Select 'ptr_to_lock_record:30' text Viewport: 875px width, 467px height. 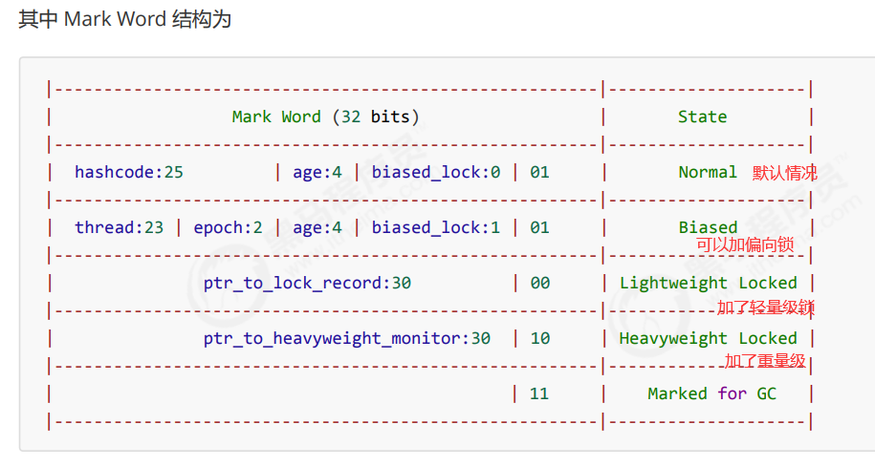pos(307,283)
